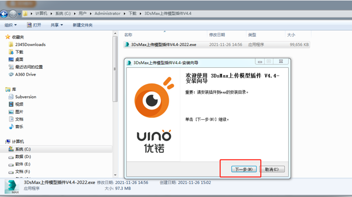This screenshot has width=352, height=197.
Task: Select the 库 libraries node
Action: tap(11, 90)
